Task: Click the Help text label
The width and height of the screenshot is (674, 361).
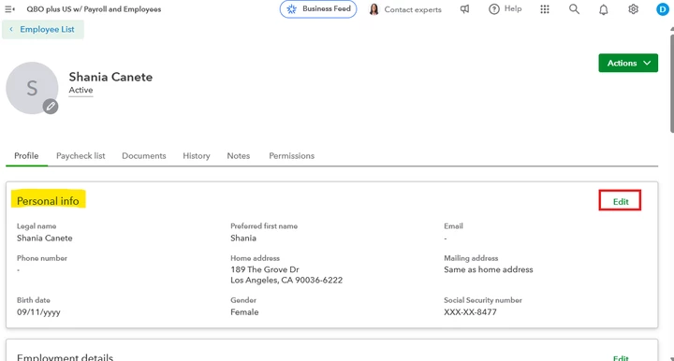Action: click(513, 8)
